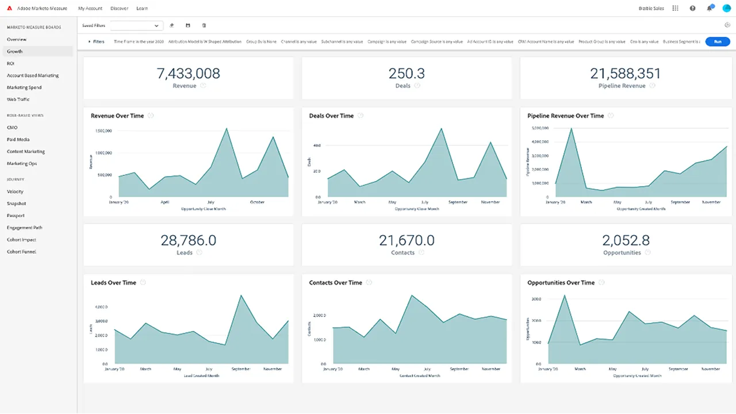Click the info tooltip beside Revenue Over Time
The width and height of the screenshot is (736, 414).
[x=151, y=116]
